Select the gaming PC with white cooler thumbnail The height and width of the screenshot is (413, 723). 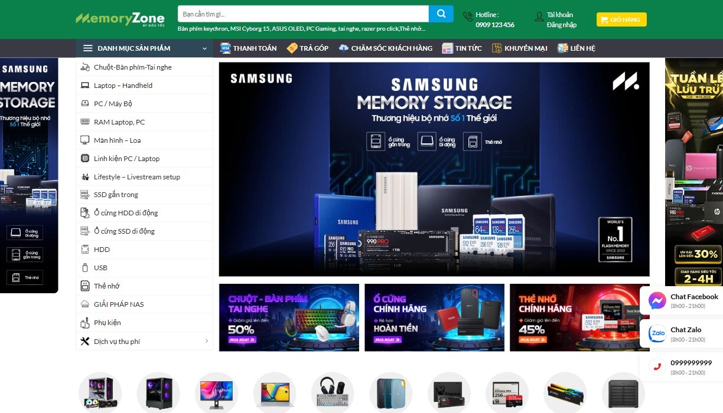click(x=100, y=393)
